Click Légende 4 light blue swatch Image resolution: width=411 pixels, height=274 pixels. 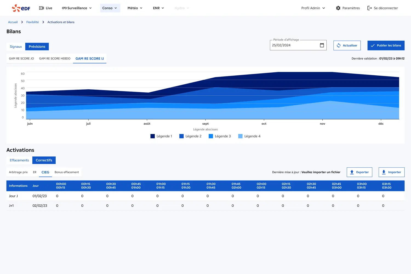point(240,136)
